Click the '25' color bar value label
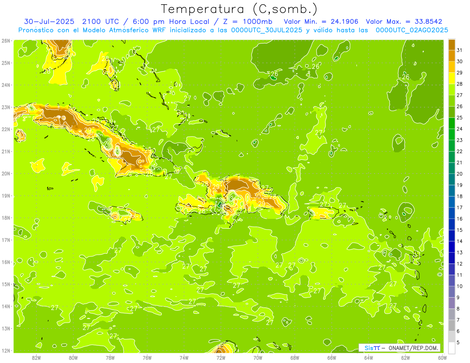Screen dimensions: 470x363 (460, 117)
